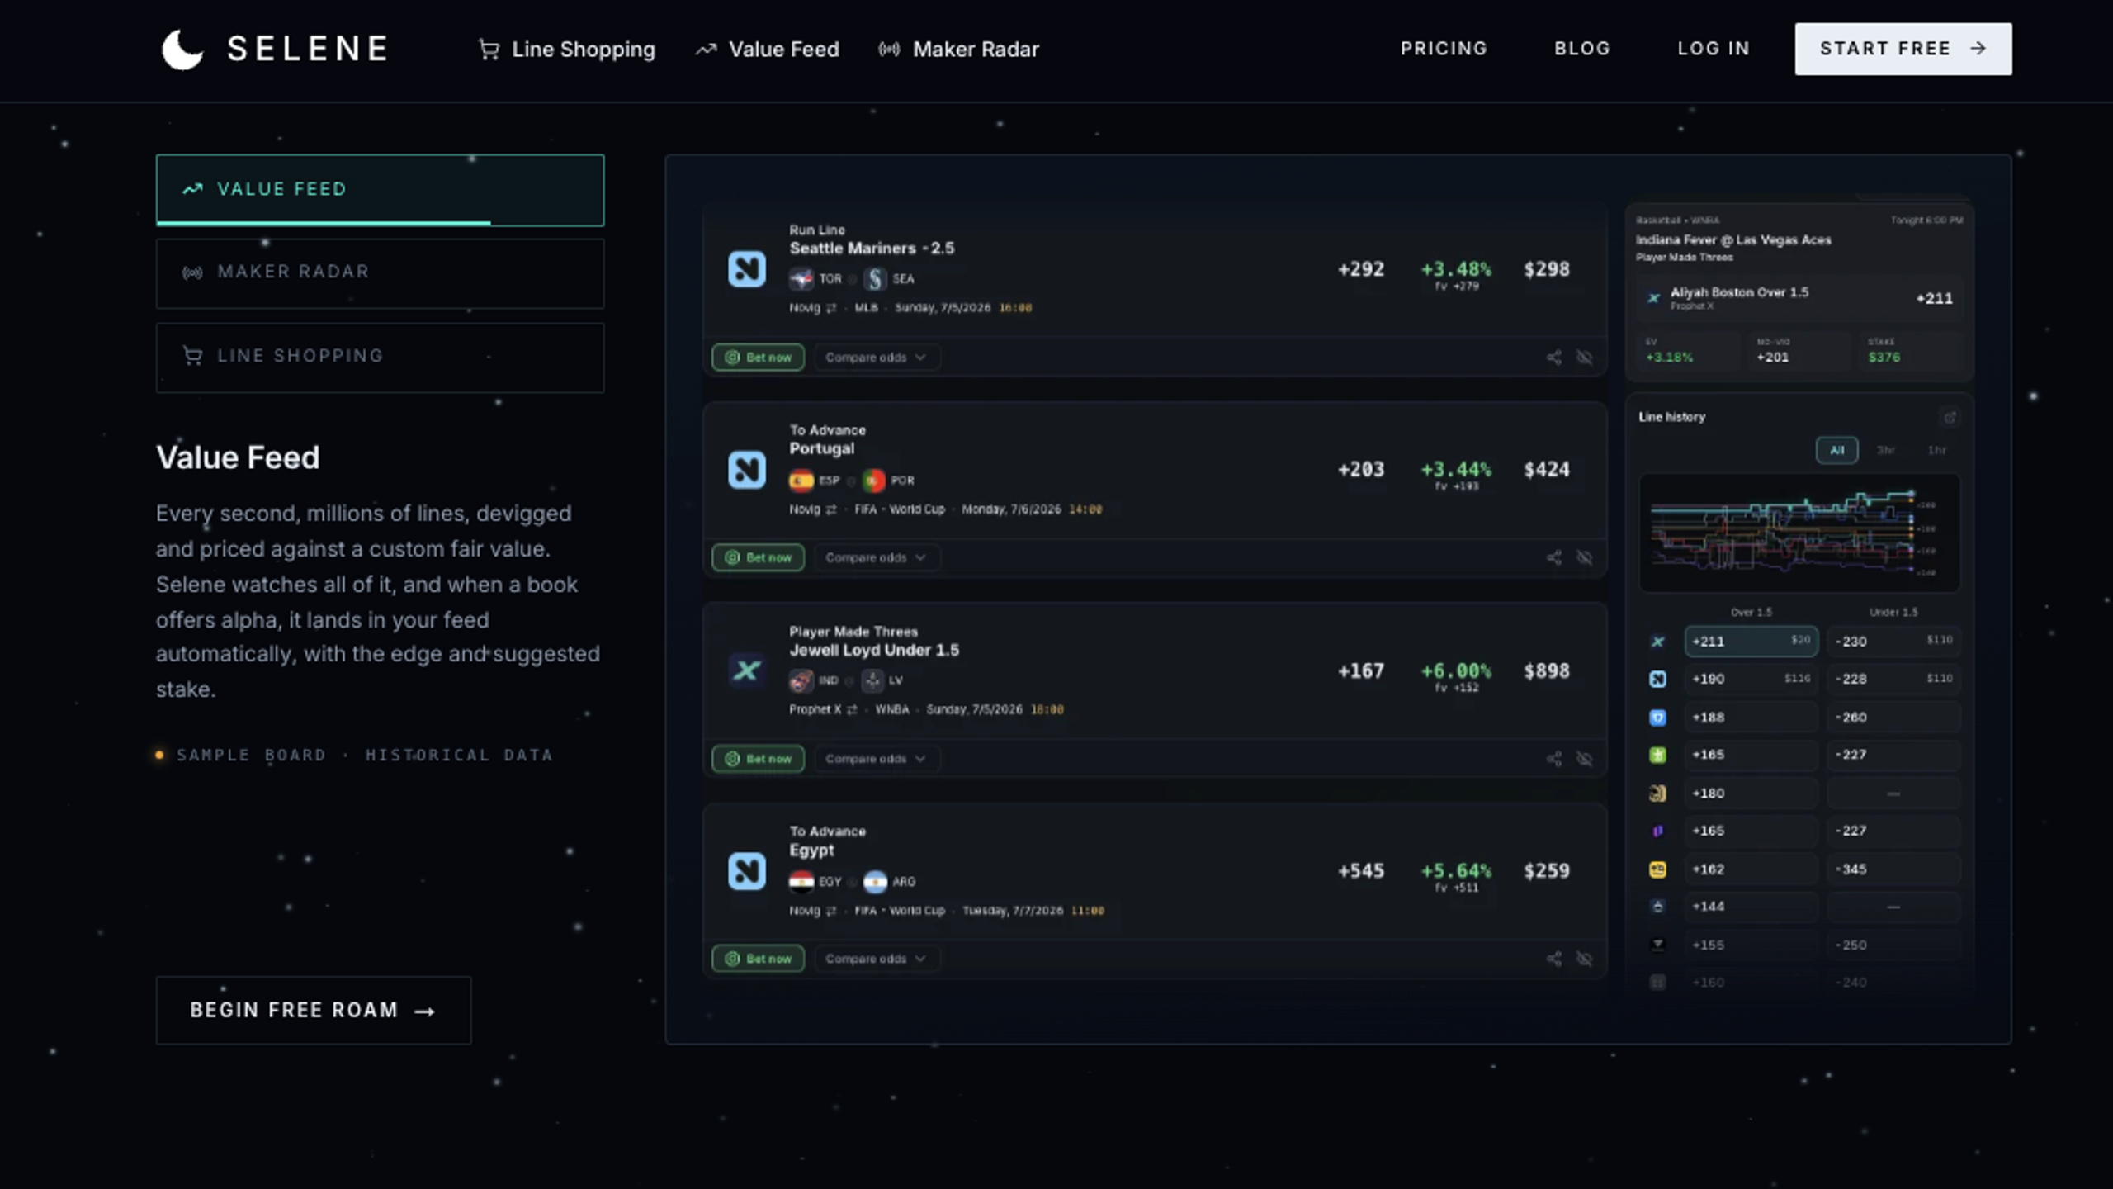This screenshot has width=2113, height=1189.
Task: Click the Egypt flag icon
Action: point(801,882)
